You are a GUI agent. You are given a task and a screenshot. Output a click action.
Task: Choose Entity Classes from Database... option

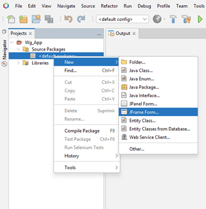(x=158, y=129)
